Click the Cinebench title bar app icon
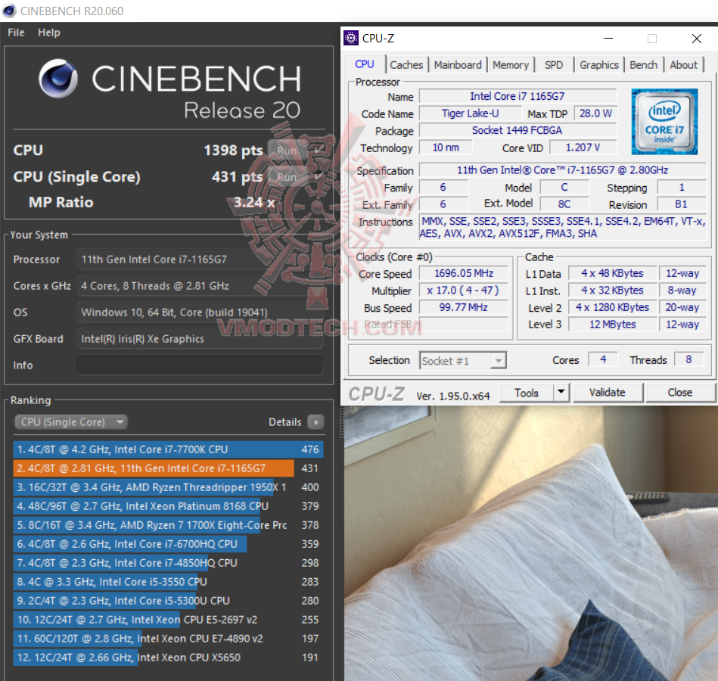This screenshot has height=681, width=718. 9,11
